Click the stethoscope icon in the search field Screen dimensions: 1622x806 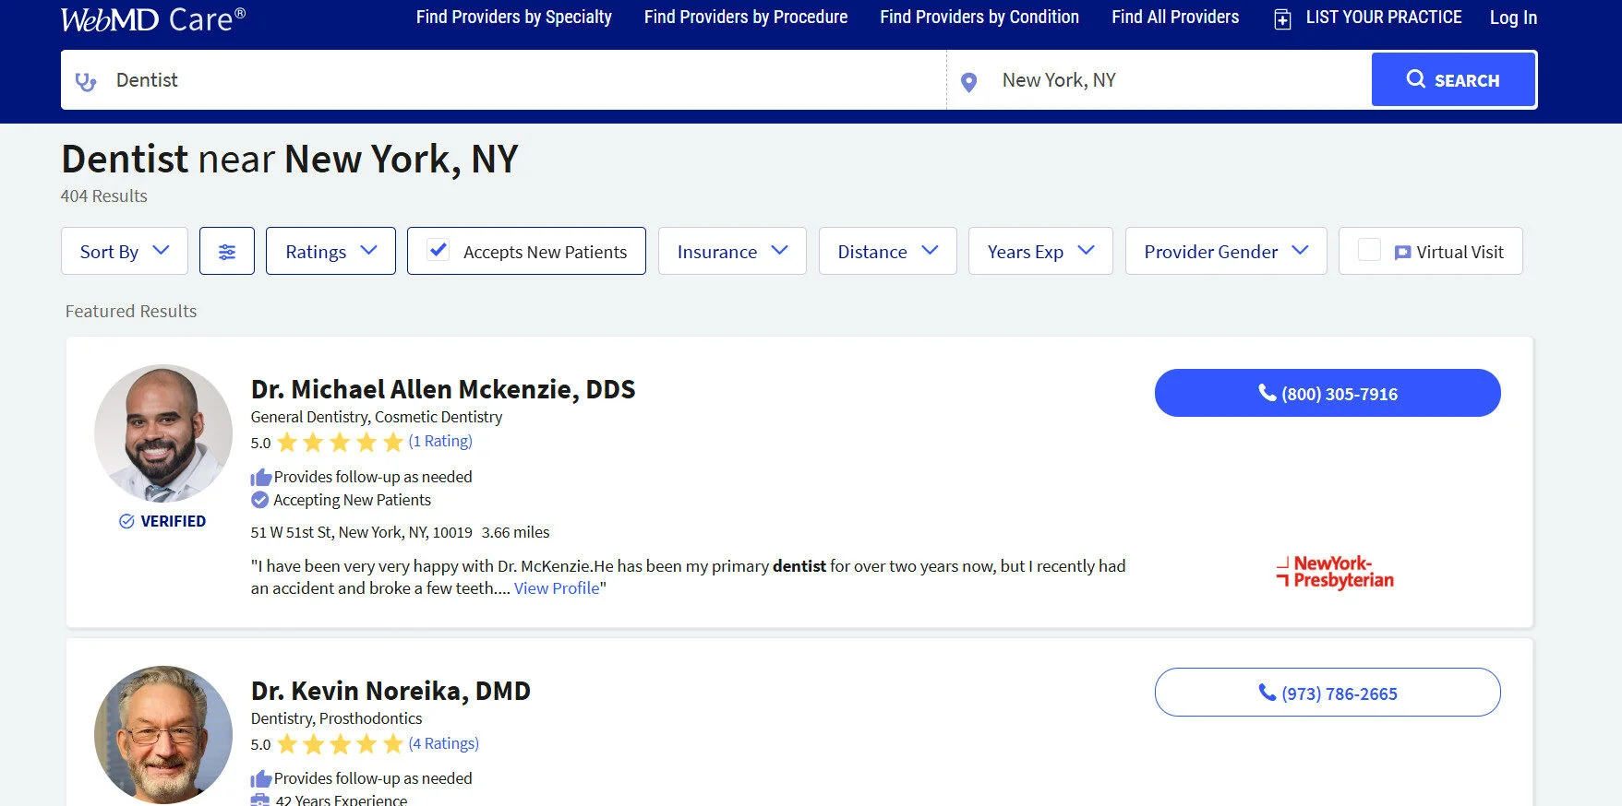[85, 81]
